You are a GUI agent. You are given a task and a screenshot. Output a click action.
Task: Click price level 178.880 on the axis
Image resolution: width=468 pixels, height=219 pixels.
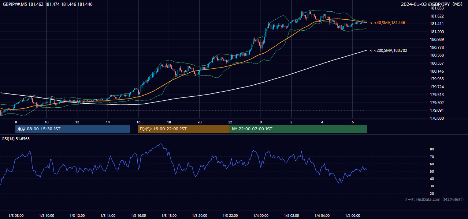437,118
